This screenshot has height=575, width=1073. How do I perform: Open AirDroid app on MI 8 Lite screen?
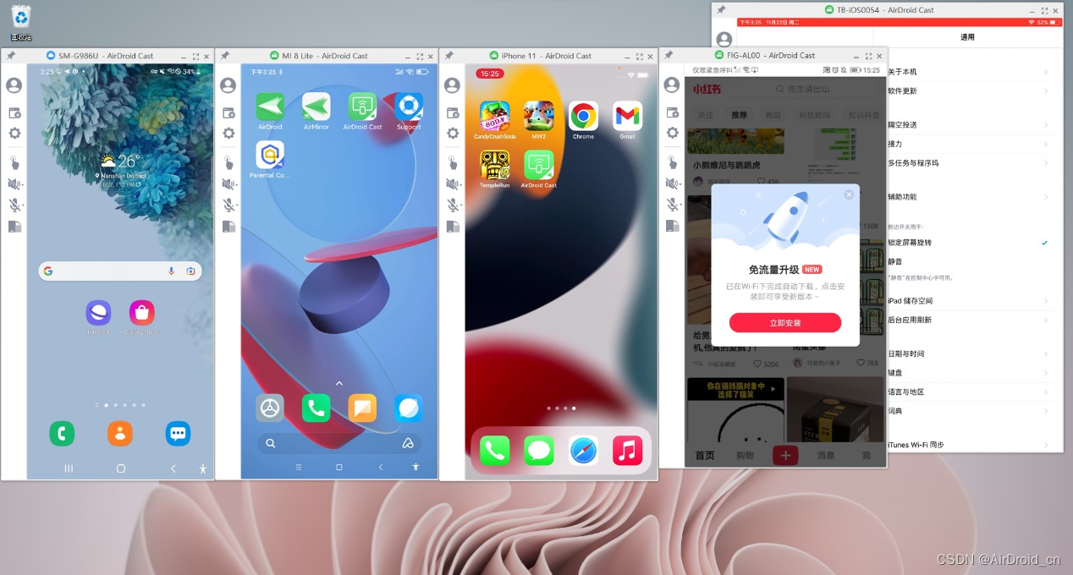[270, 107]
